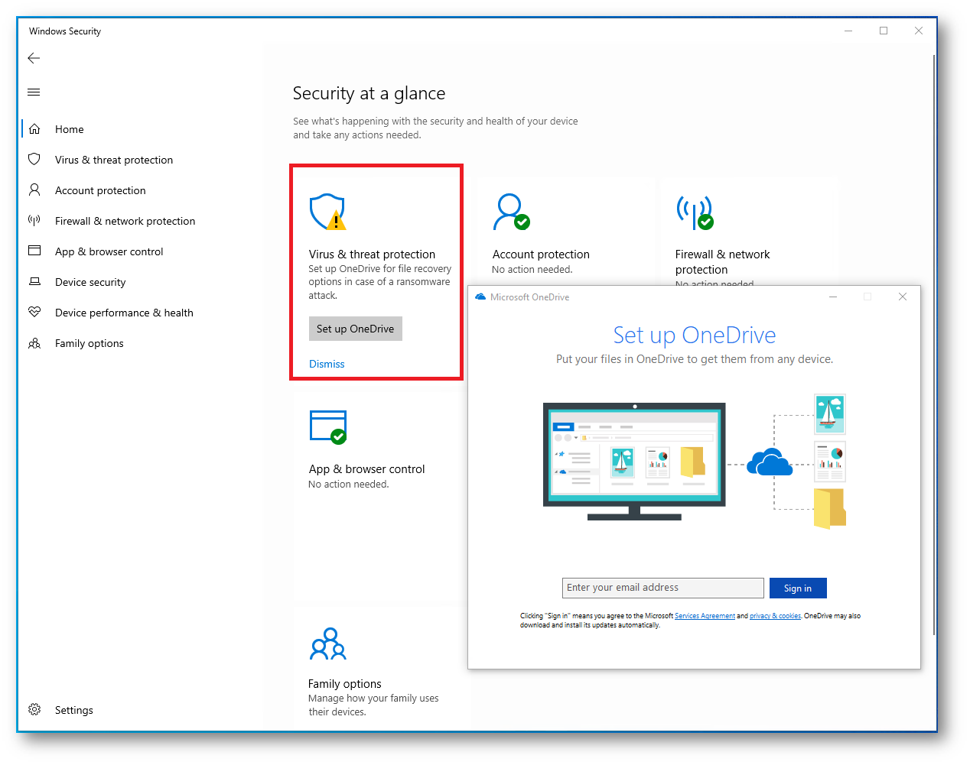
Task: Open the privacy & cookies link
Action: tap(775, 616)
